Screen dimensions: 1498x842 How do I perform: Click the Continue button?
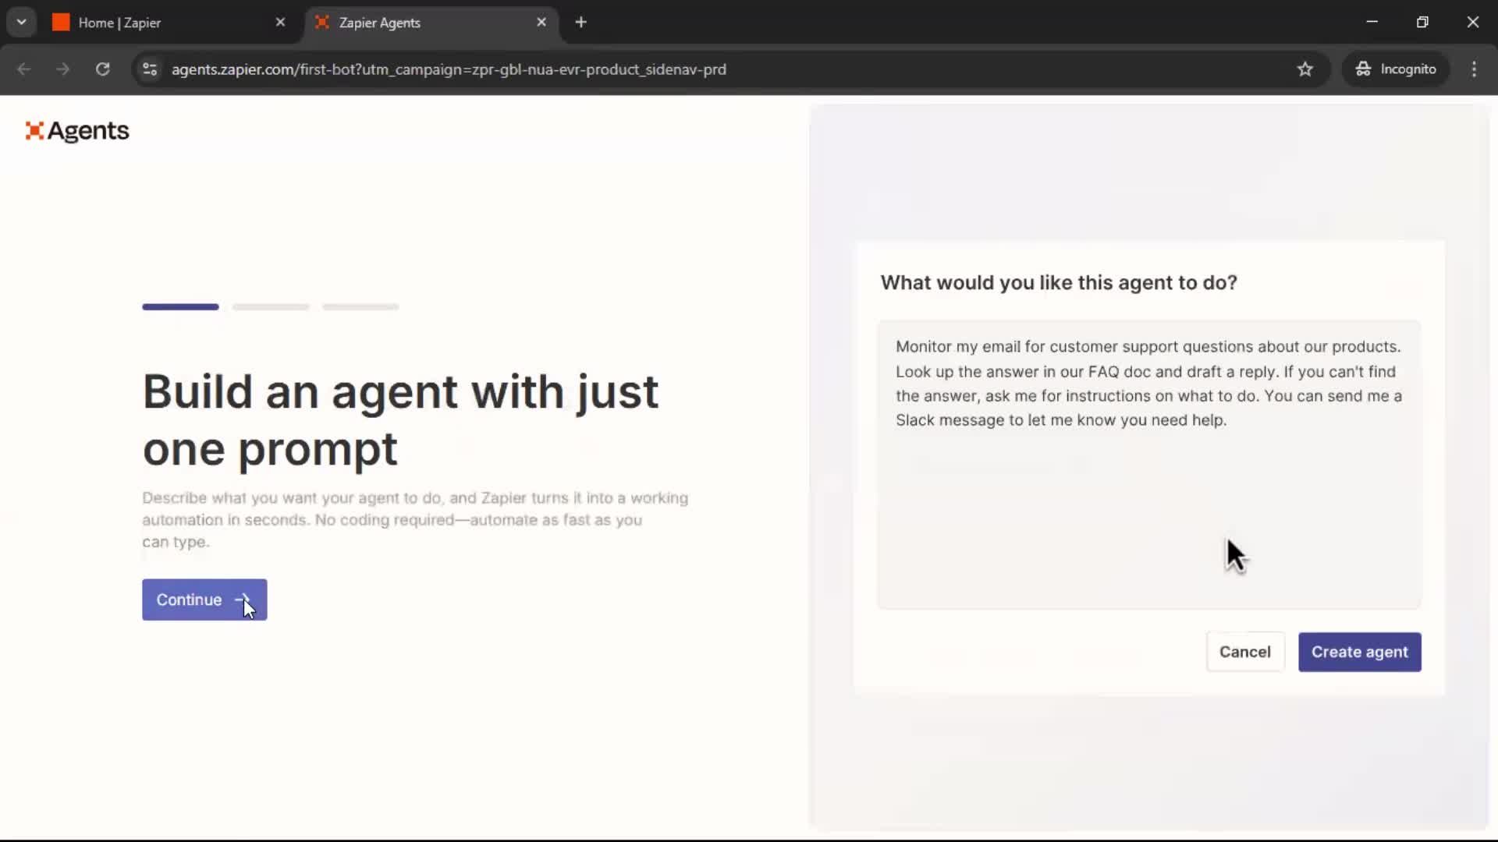coord(204,600)
